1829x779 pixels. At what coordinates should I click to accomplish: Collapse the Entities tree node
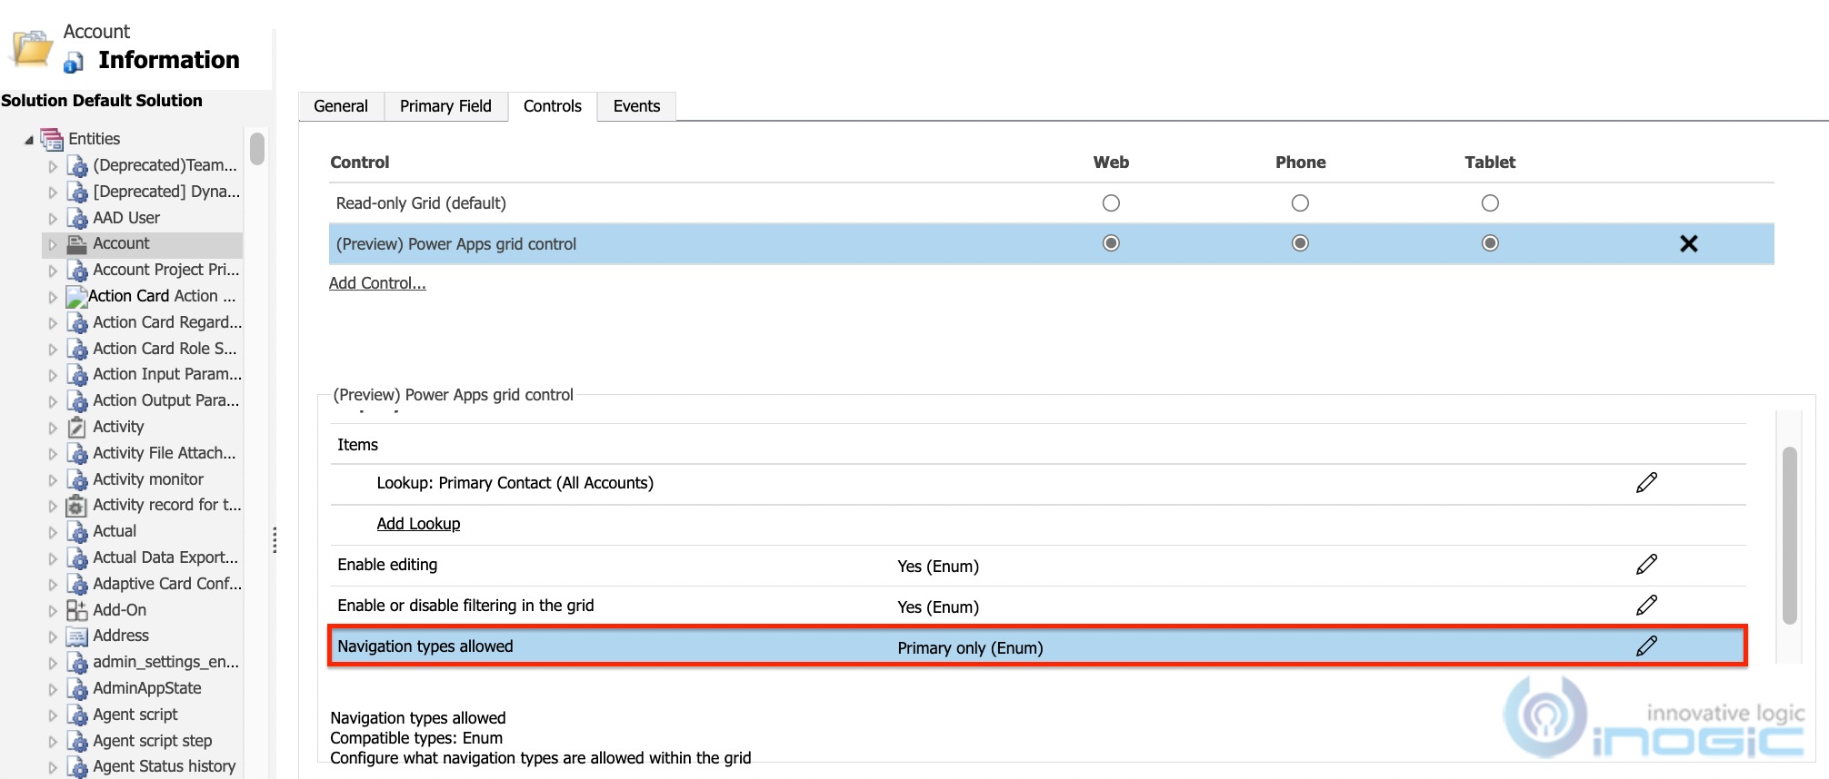tap(29, 140)
